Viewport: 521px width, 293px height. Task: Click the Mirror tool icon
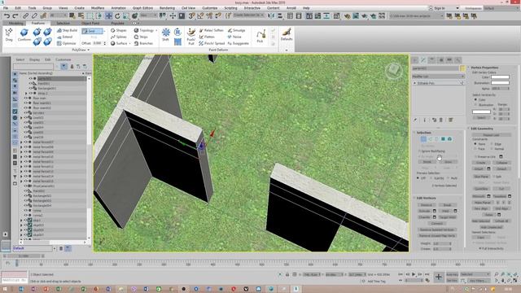(x=271, y=15)
